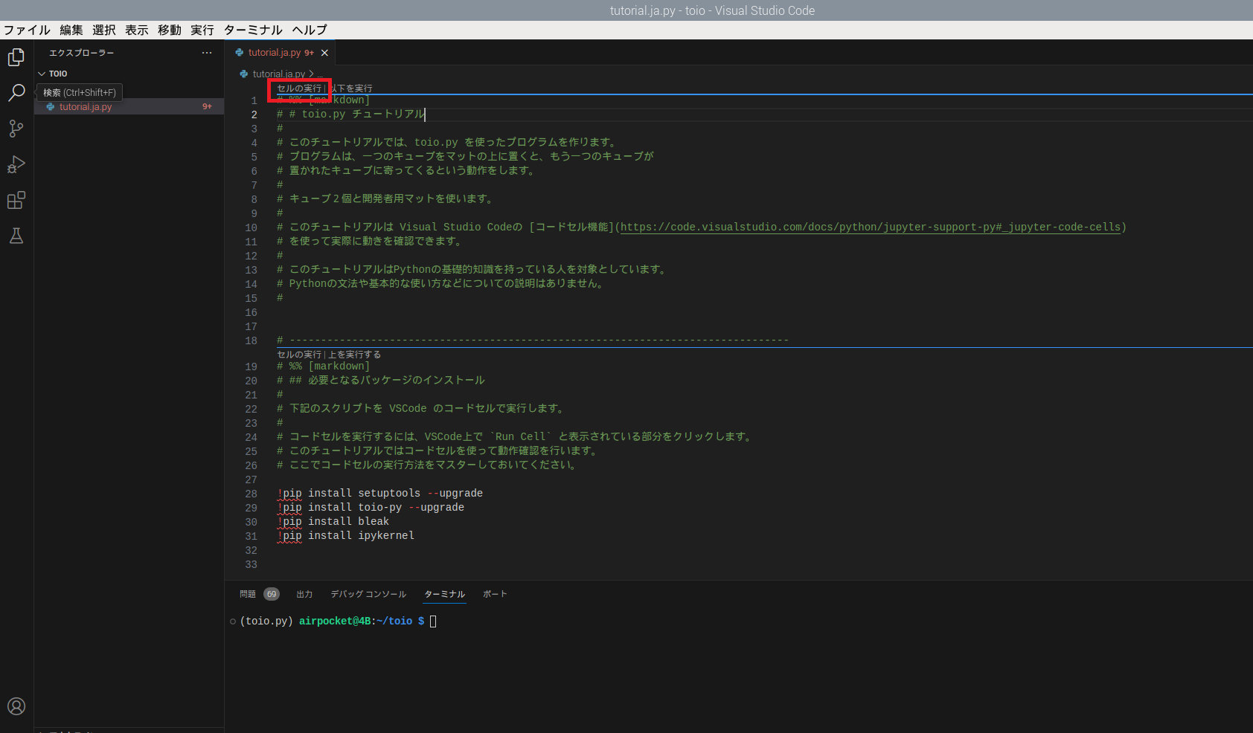Open the ターミナル menu in the menu bar

(x=253, y=30)
